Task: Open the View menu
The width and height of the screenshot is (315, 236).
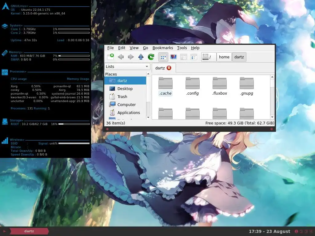Action: 134,48
